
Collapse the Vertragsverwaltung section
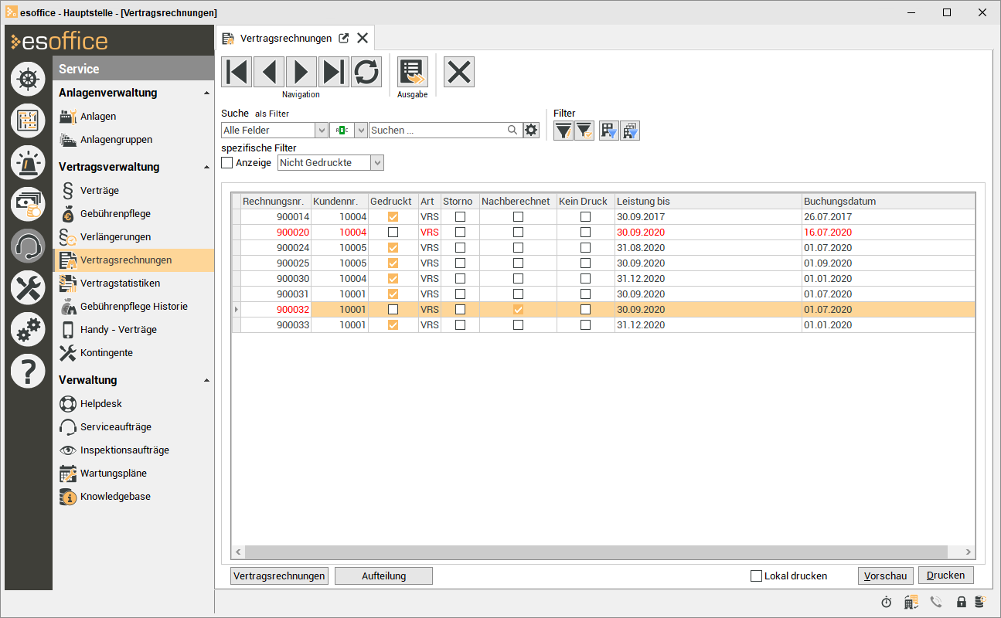coord(206,168)
